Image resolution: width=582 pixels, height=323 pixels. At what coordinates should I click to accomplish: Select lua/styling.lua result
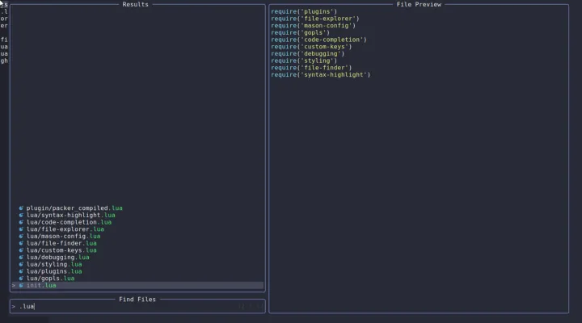pyautogui.click(x=54, y=264)
